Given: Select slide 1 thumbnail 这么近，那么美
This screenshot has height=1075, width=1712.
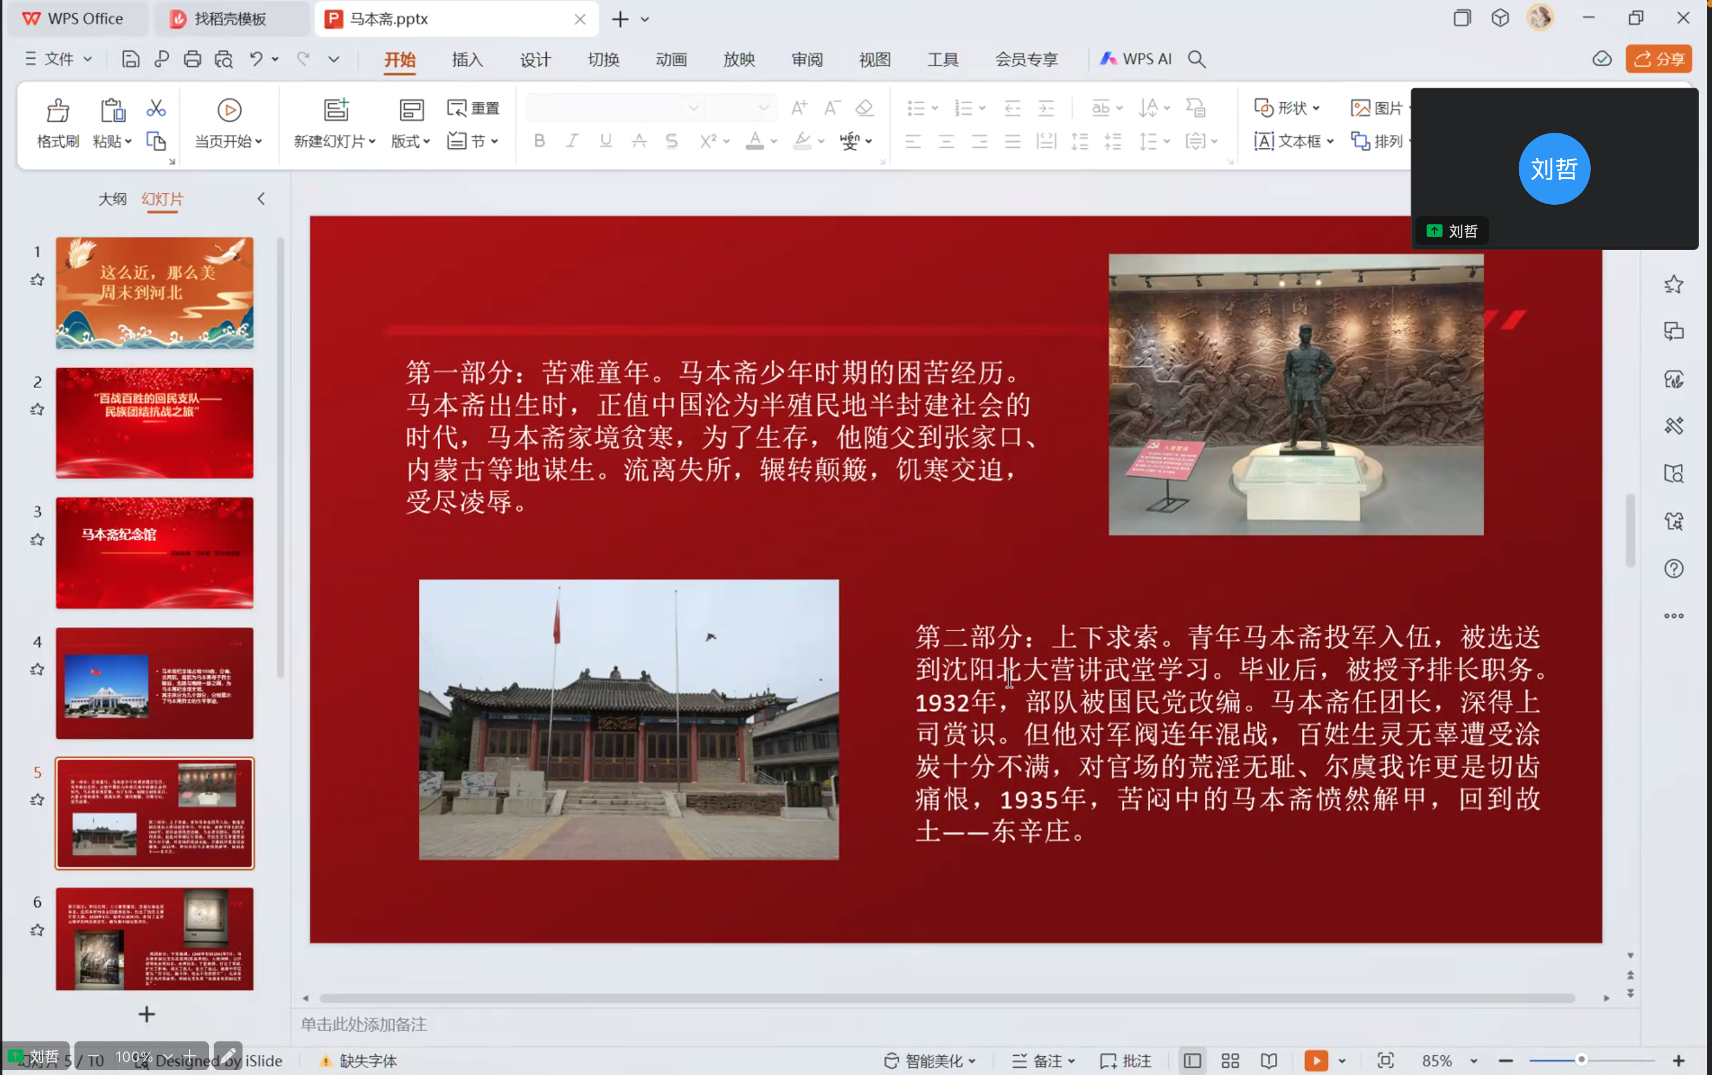Looking at the screenshot, I should 155,293.
